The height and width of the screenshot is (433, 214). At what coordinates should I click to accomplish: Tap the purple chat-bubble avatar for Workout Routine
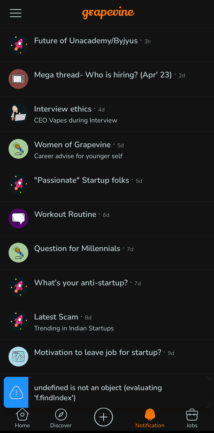(18, 218)
